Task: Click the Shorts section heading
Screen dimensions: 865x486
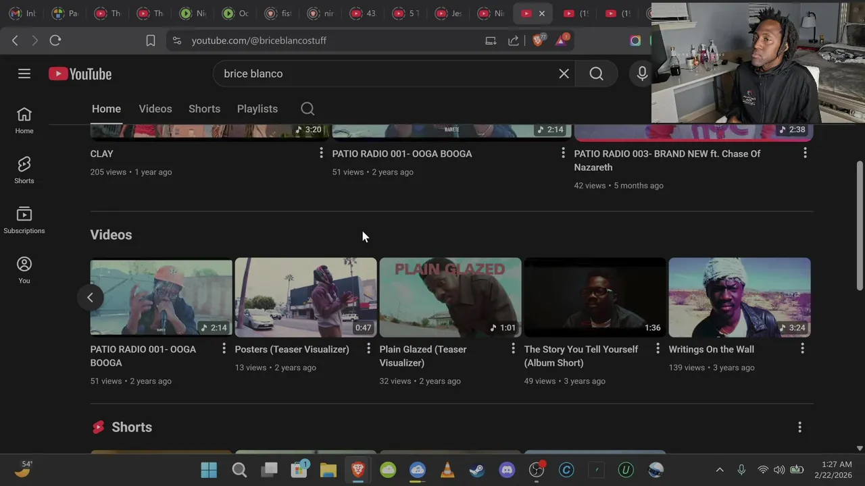Action: coord(132,427)
